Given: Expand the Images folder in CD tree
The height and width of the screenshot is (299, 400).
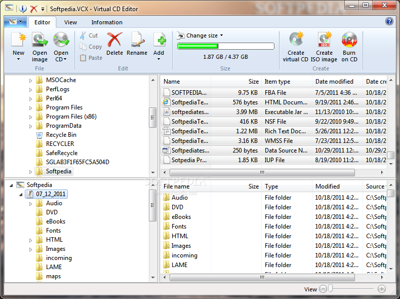Looking at the screenshot, I should [x=30, y=249].
